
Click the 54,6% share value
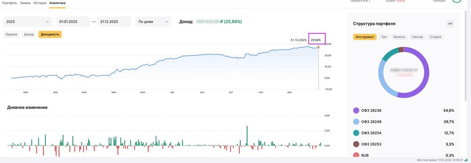448,110
